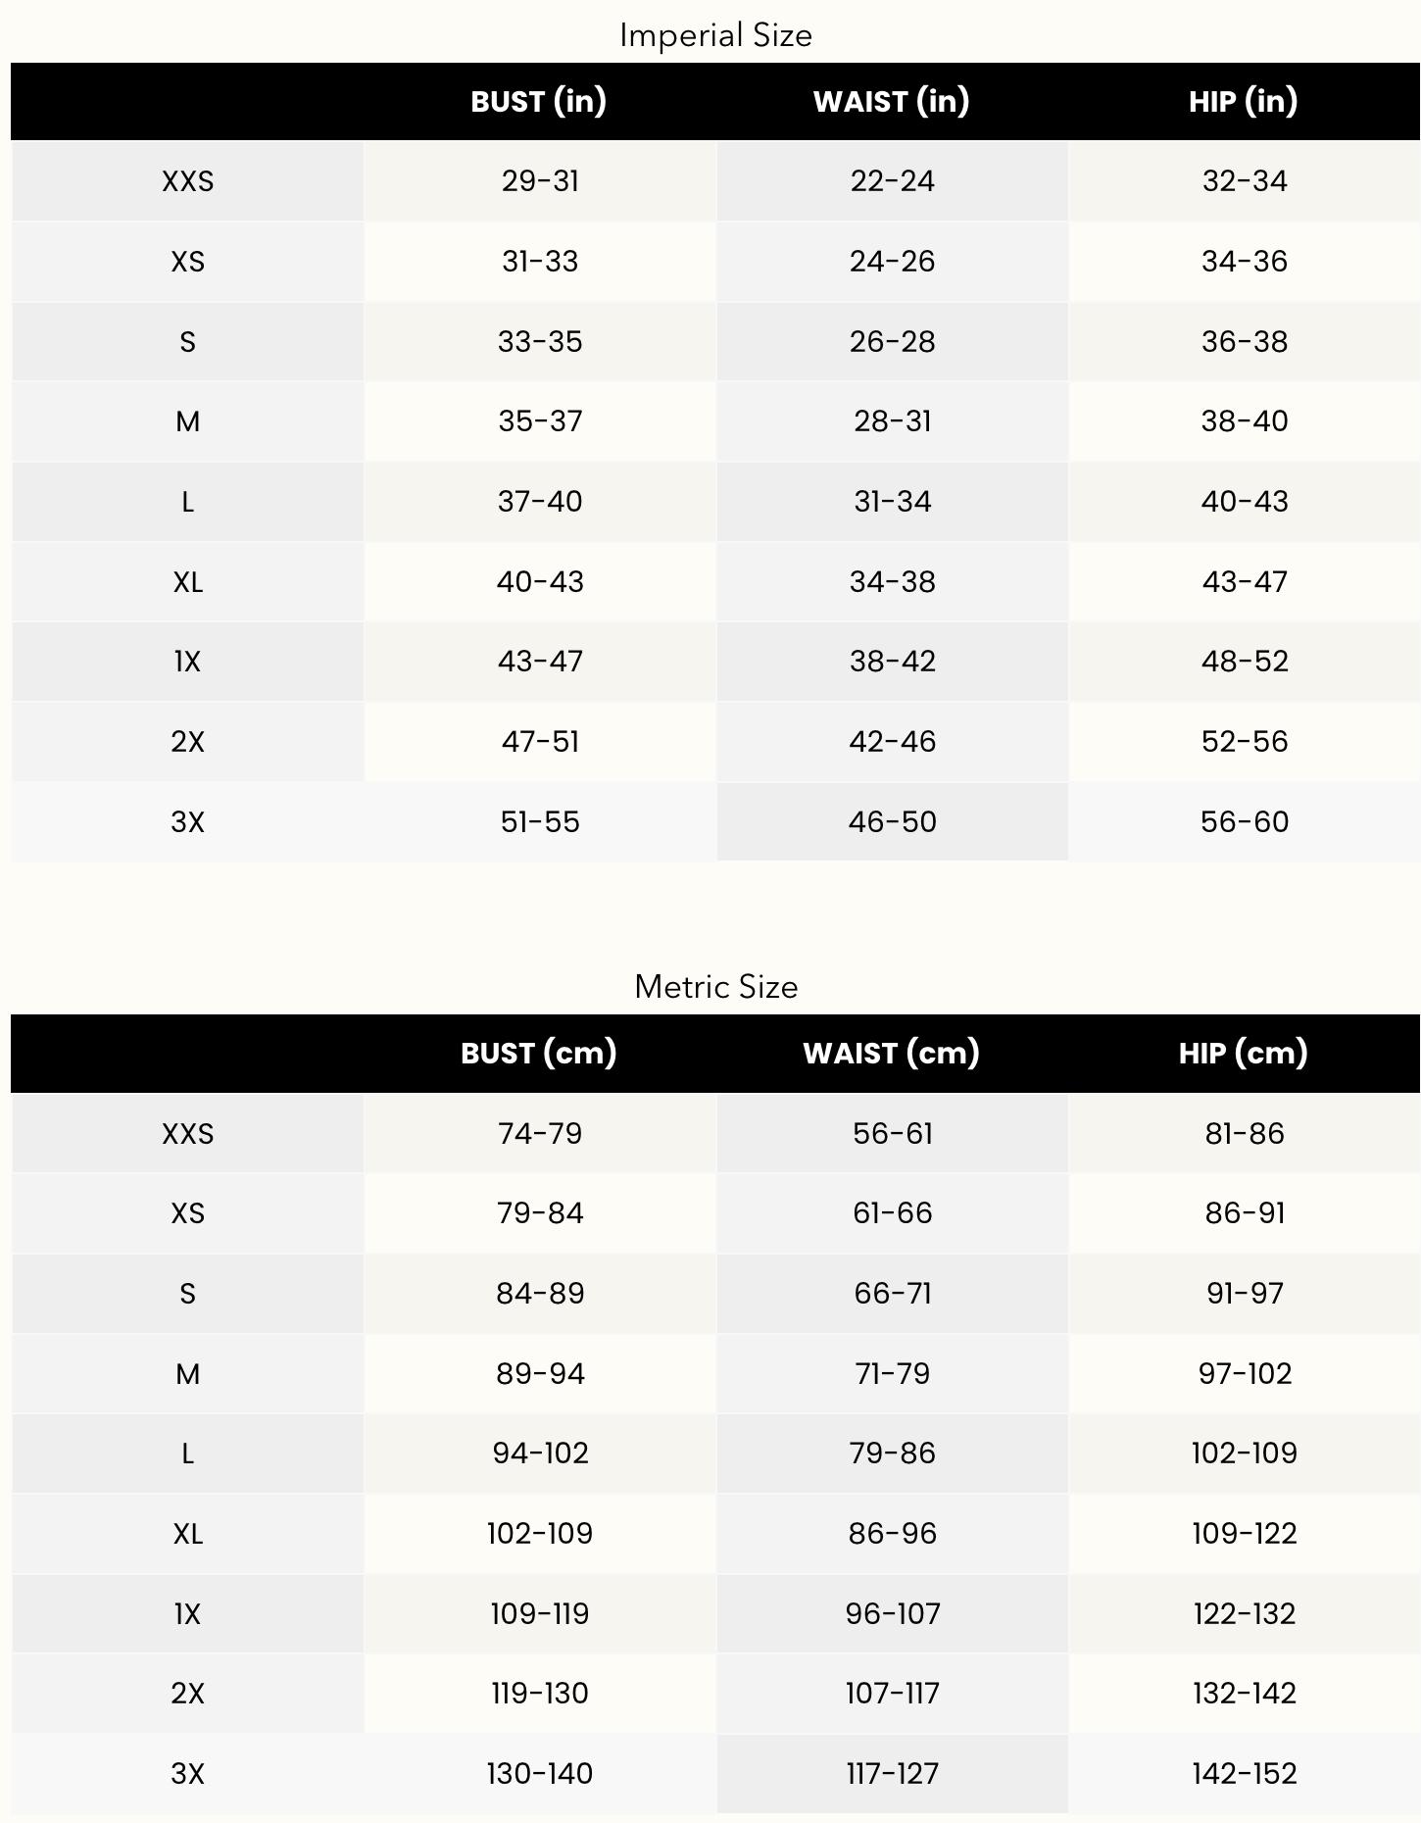
Task: Click the BUST (cm) column header
Action: point(539,1053)
